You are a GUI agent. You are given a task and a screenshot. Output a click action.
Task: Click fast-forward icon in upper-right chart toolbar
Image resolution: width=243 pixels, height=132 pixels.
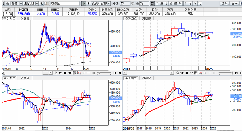click(x=191, y=73)
